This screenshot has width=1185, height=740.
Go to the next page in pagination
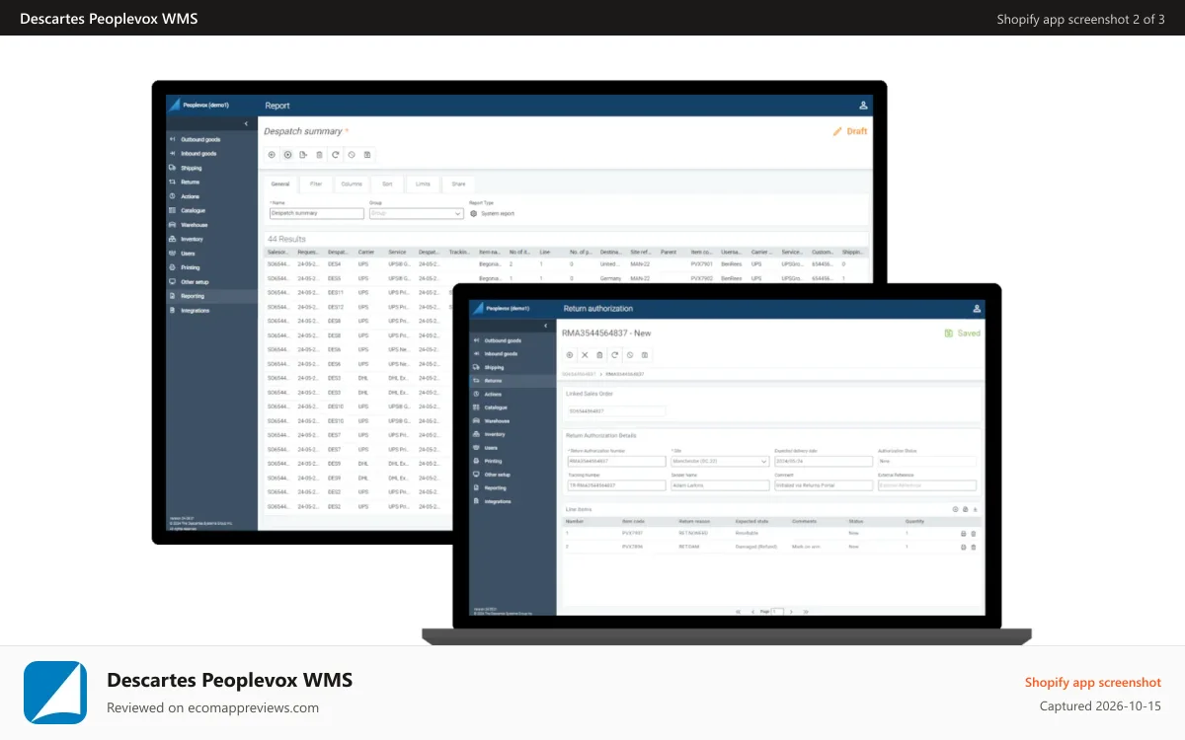[x=792, y=612]
